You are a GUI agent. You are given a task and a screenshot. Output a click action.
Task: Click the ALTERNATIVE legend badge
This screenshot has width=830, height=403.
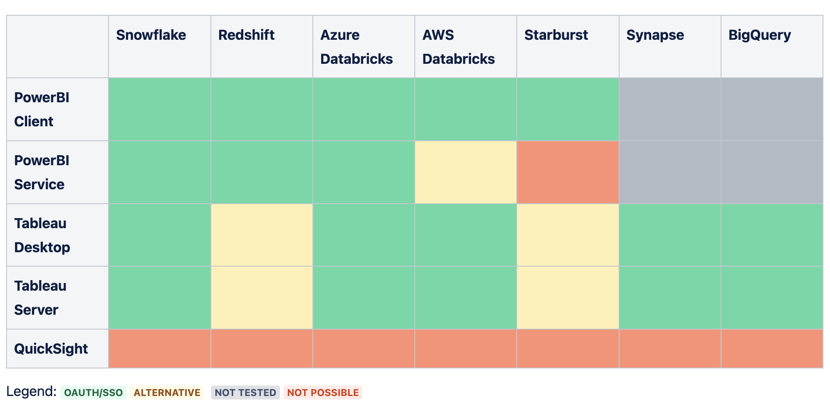coord(167,393)
